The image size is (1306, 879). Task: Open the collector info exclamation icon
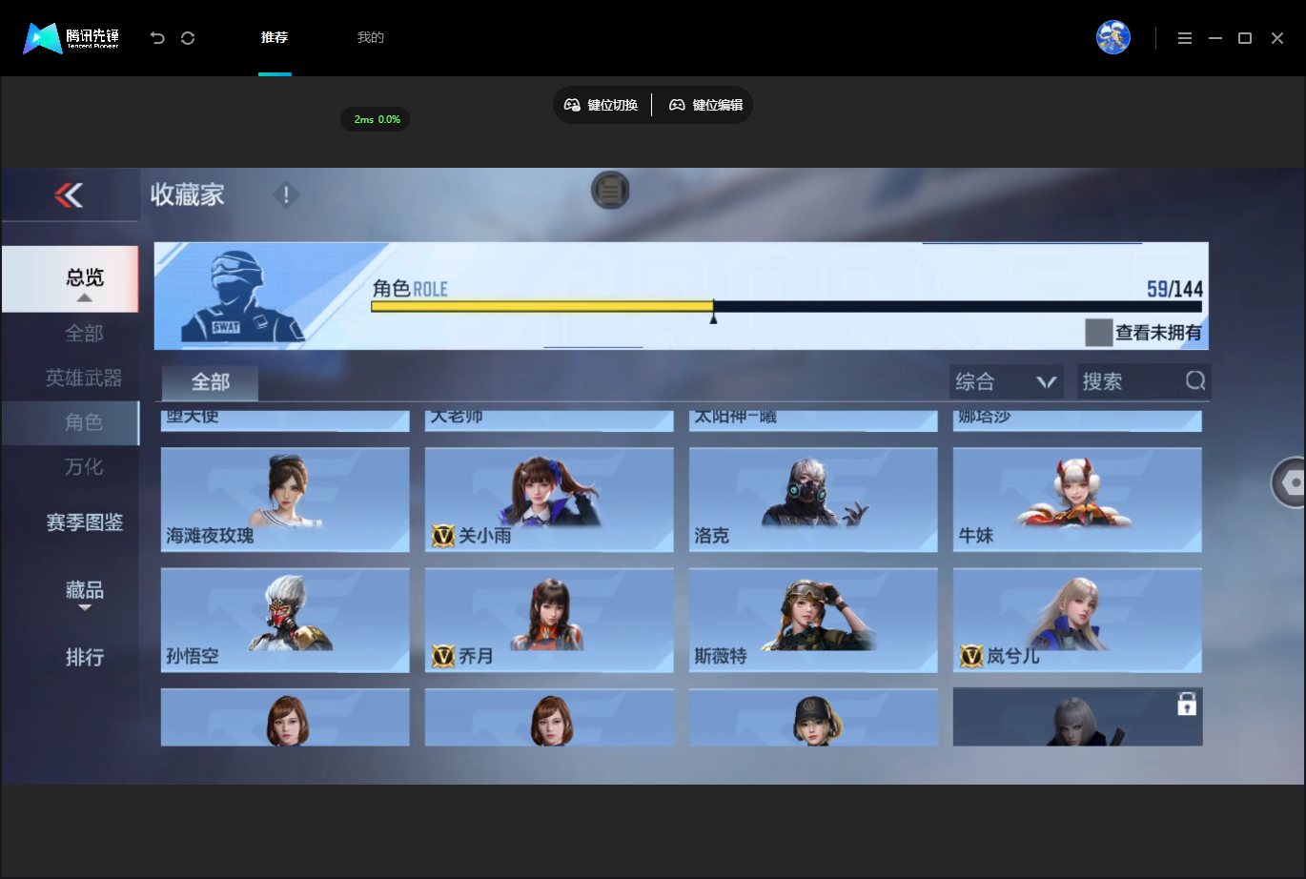tap(286, 194)
